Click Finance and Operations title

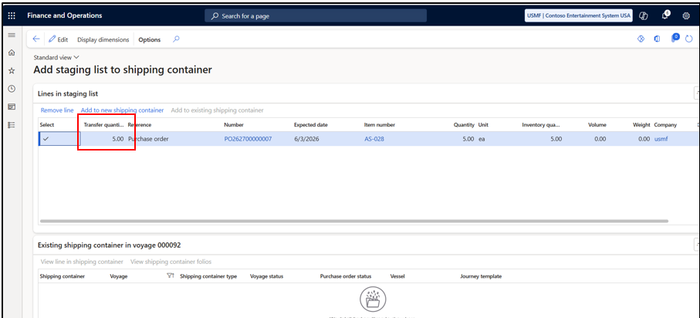click(64, 15)
